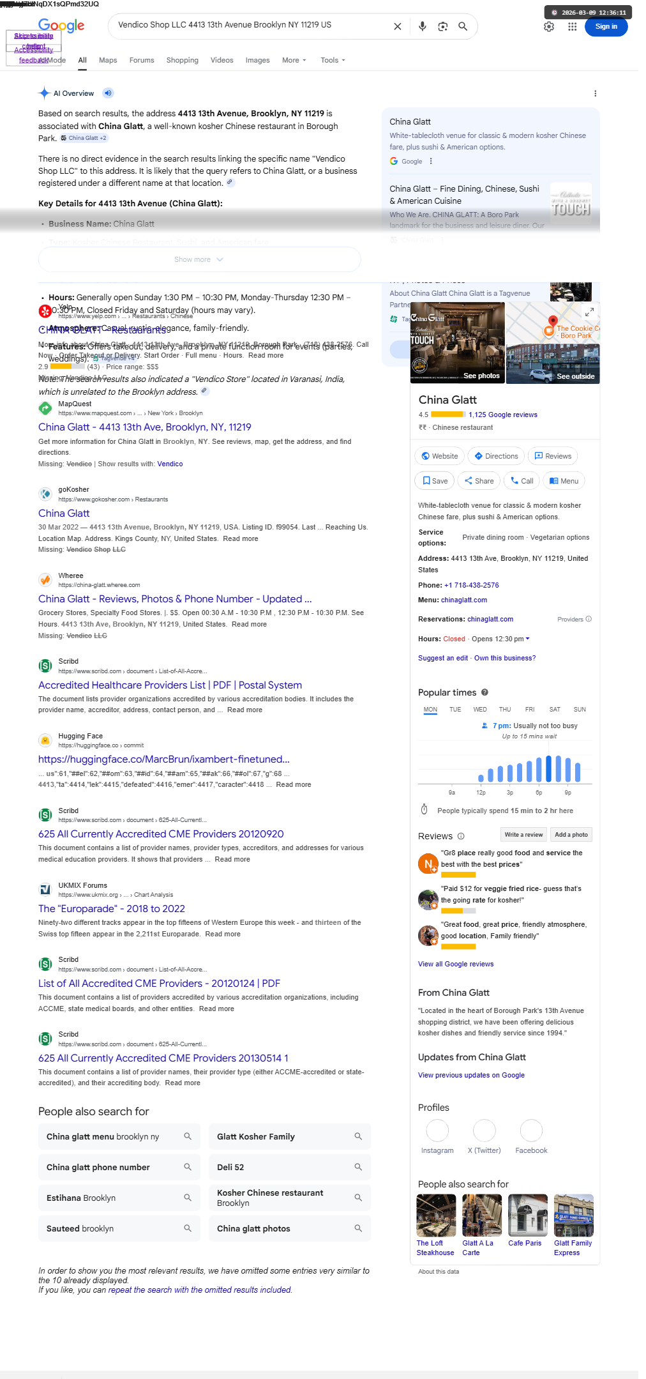The image size is (646, 1379).
Task: Save China Glatt place
Action: coord(435,481)
